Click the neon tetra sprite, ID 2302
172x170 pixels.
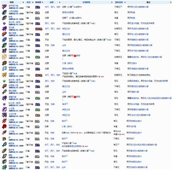click(4, 92)
